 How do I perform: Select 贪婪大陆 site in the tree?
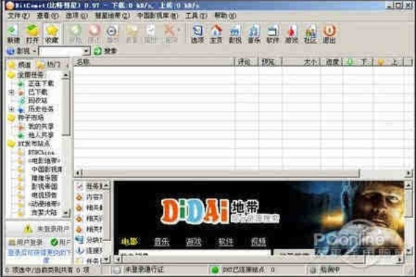[44, 213]
